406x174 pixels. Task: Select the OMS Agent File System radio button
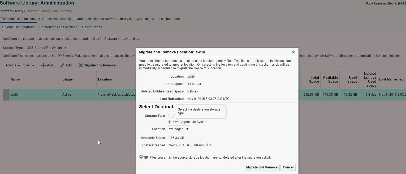coord(170,122)
